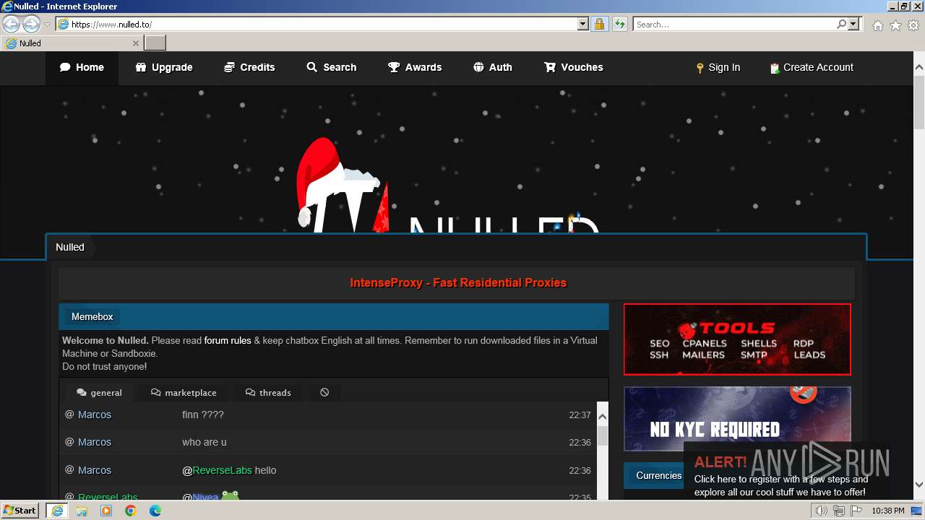Close the Nulled browser tab
The image size is (925, 520).
coord(136,43)
